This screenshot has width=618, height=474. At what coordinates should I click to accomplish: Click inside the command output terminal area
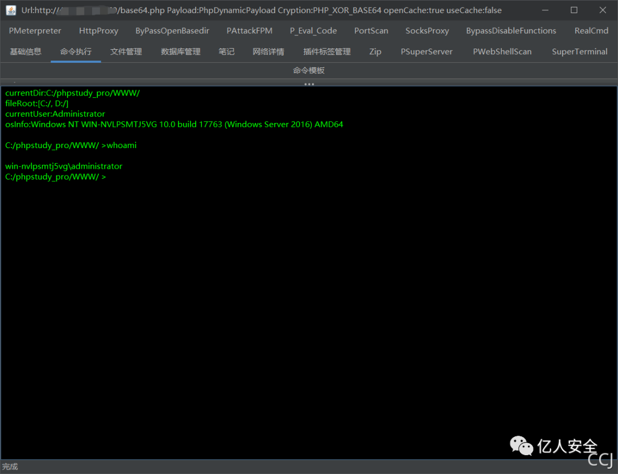309,257
